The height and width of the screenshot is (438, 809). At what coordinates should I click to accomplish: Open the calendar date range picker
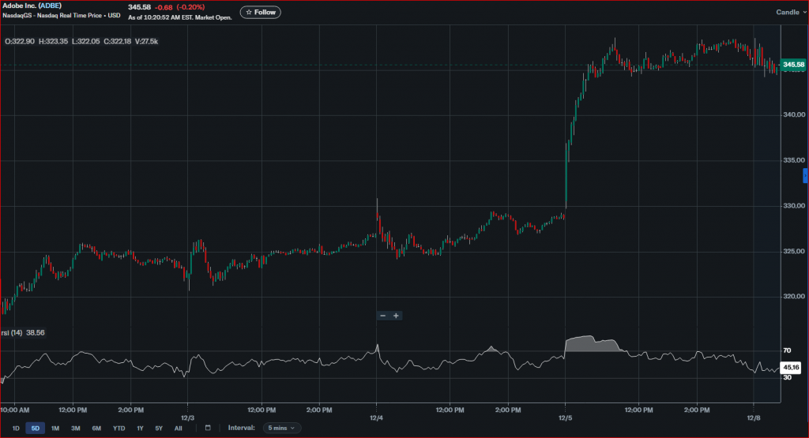click(x=208, y=428)
